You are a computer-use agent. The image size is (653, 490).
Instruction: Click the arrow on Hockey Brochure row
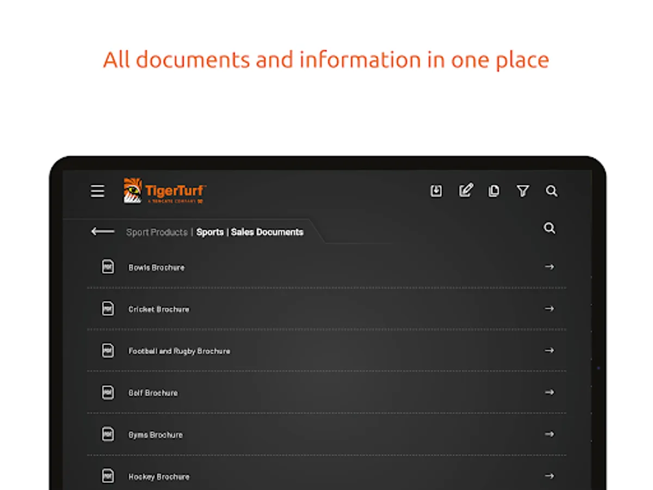(x=550, y=476)
